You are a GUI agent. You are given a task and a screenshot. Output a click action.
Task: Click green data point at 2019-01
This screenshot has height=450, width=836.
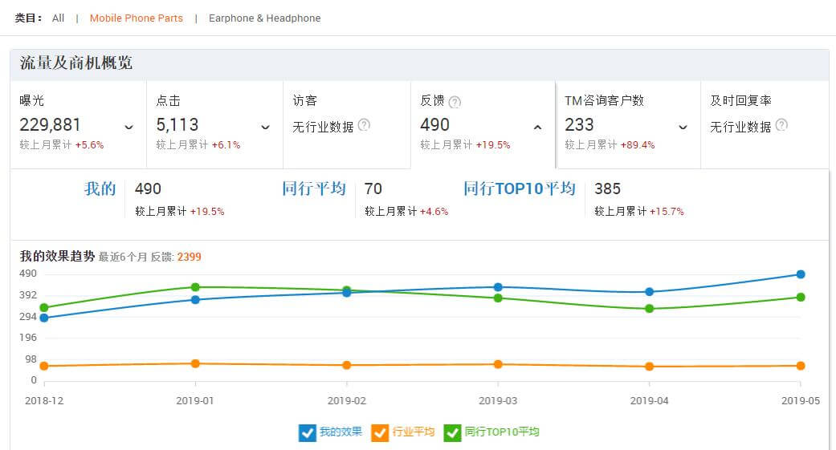tap(195, 287)
